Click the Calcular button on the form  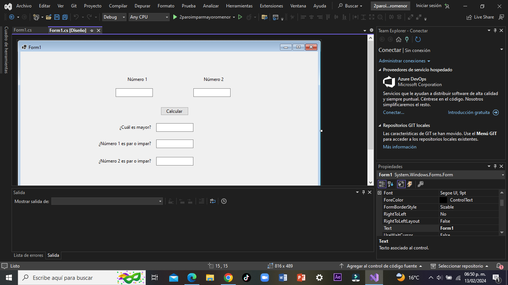[174, 111]
